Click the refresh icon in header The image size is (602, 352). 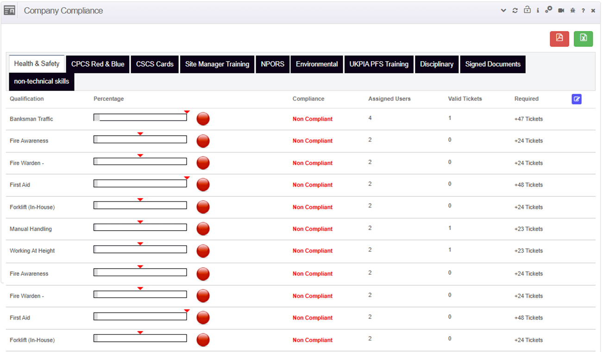coord(515,11)
